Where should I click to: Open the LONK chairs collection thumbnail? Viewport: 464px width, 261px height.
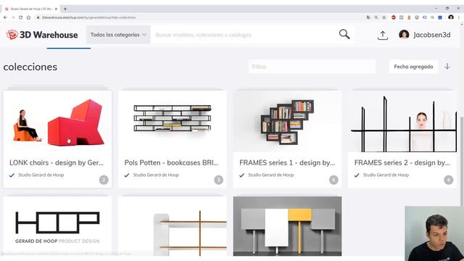coord(58,121)
